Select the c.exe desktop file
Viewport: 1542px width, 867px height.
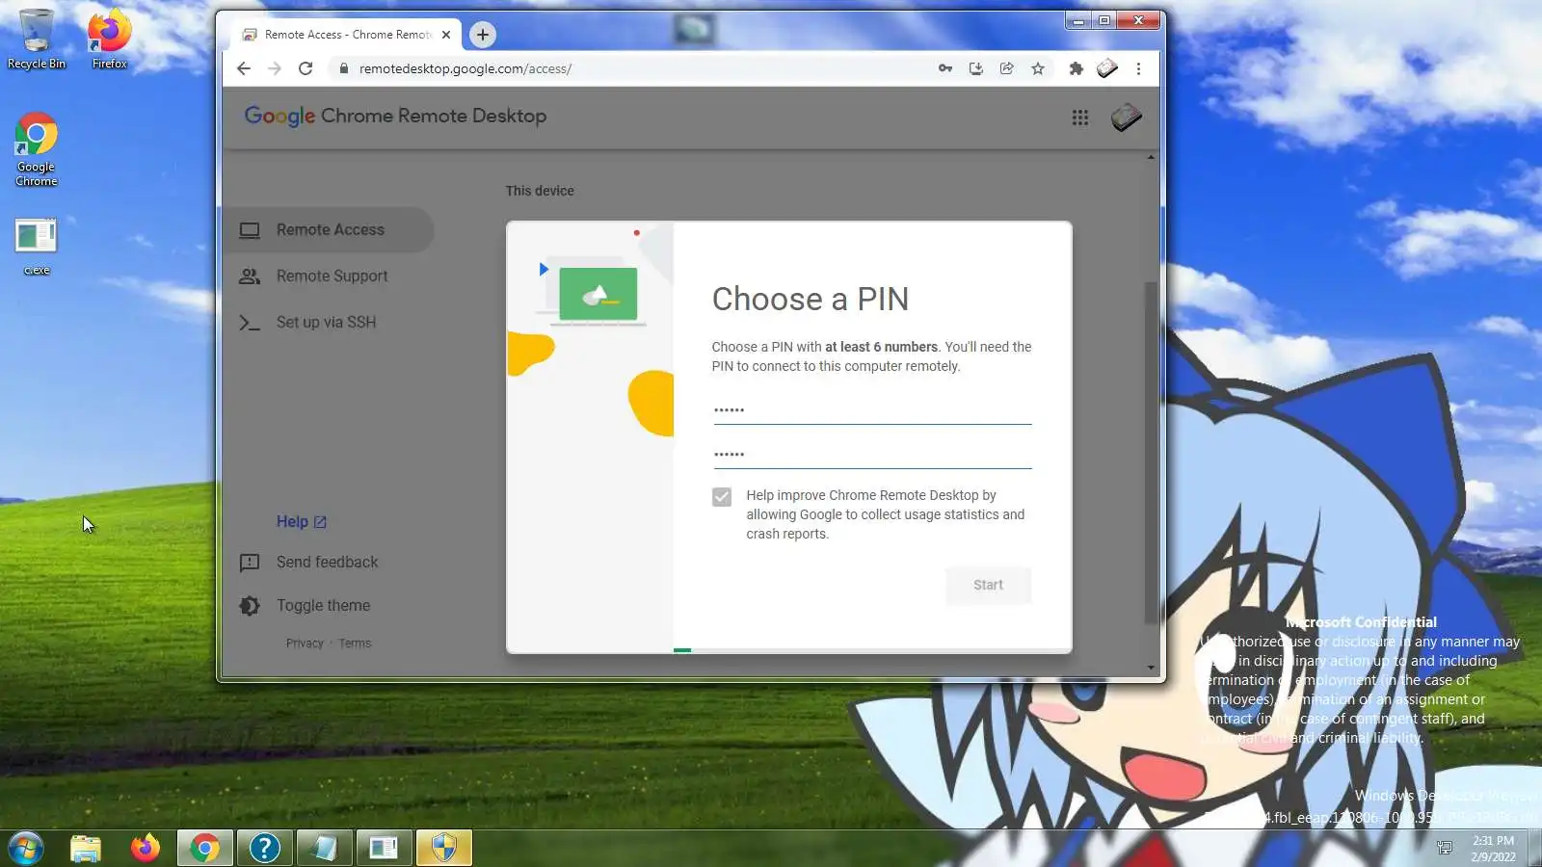pos(37,248)
